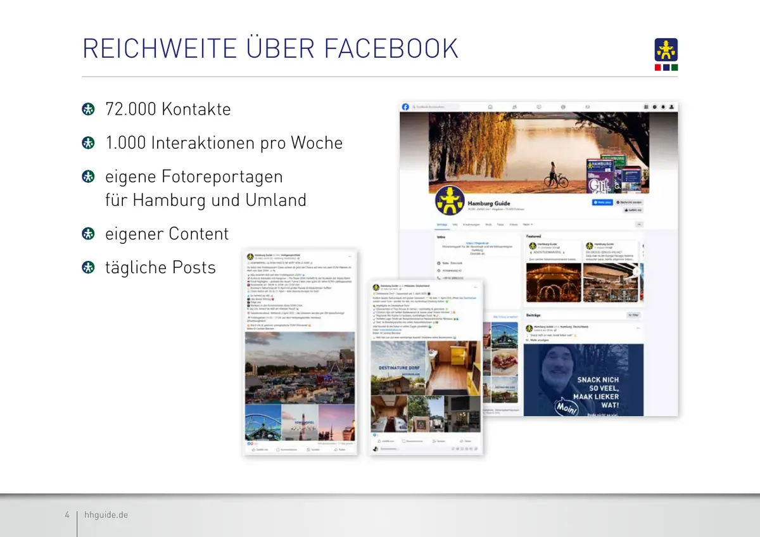Click the 'tägliche Posts' bullet text
760x537 pixels.
tap(160, 267)
